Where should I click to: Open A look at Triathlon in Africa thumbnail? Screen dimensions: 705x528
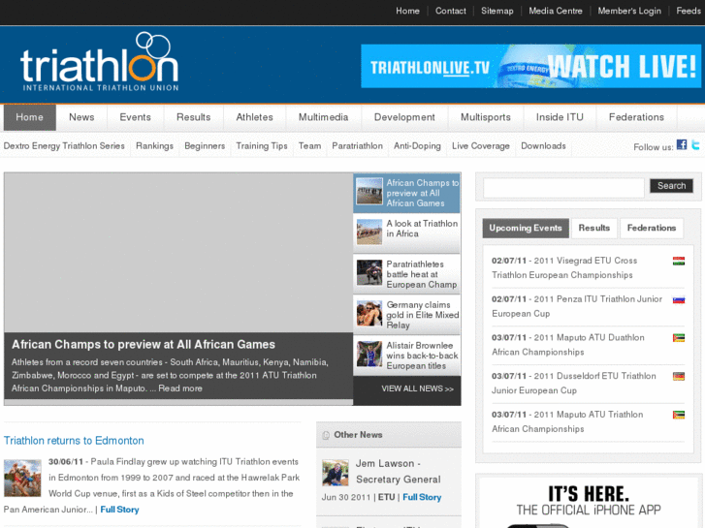click(x=369, y=232)
